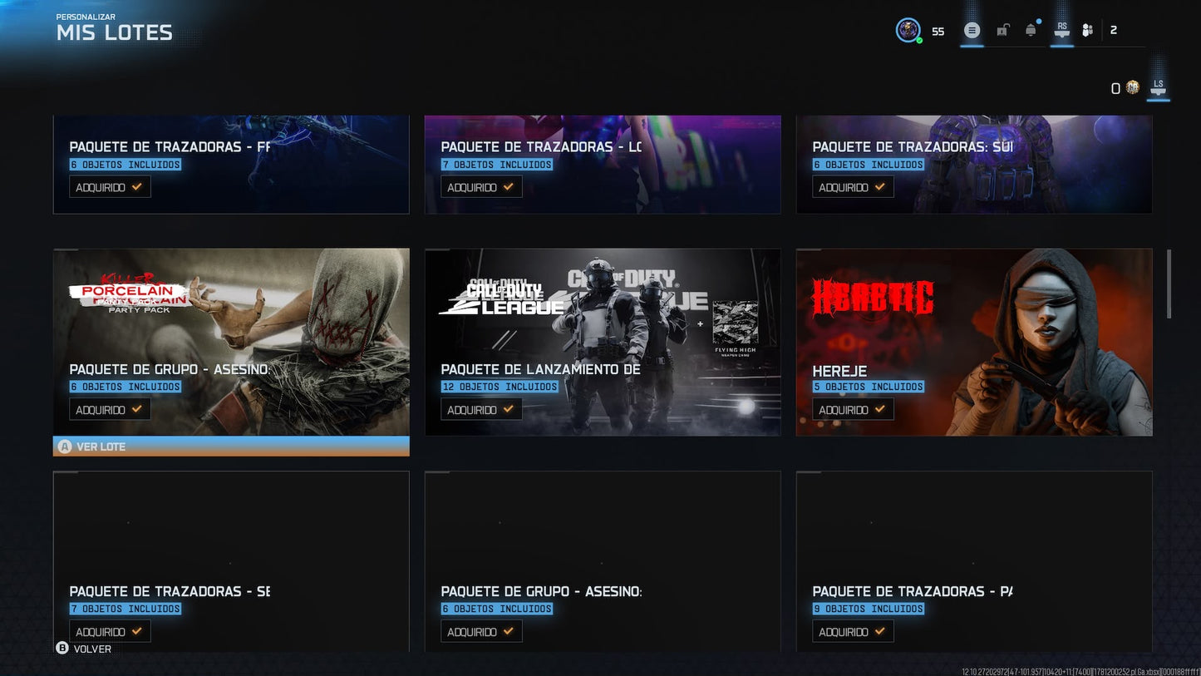
Task: Click 6 Objetos Incluidos under Trazadoras - FF
Action: (x=126, y=165)
